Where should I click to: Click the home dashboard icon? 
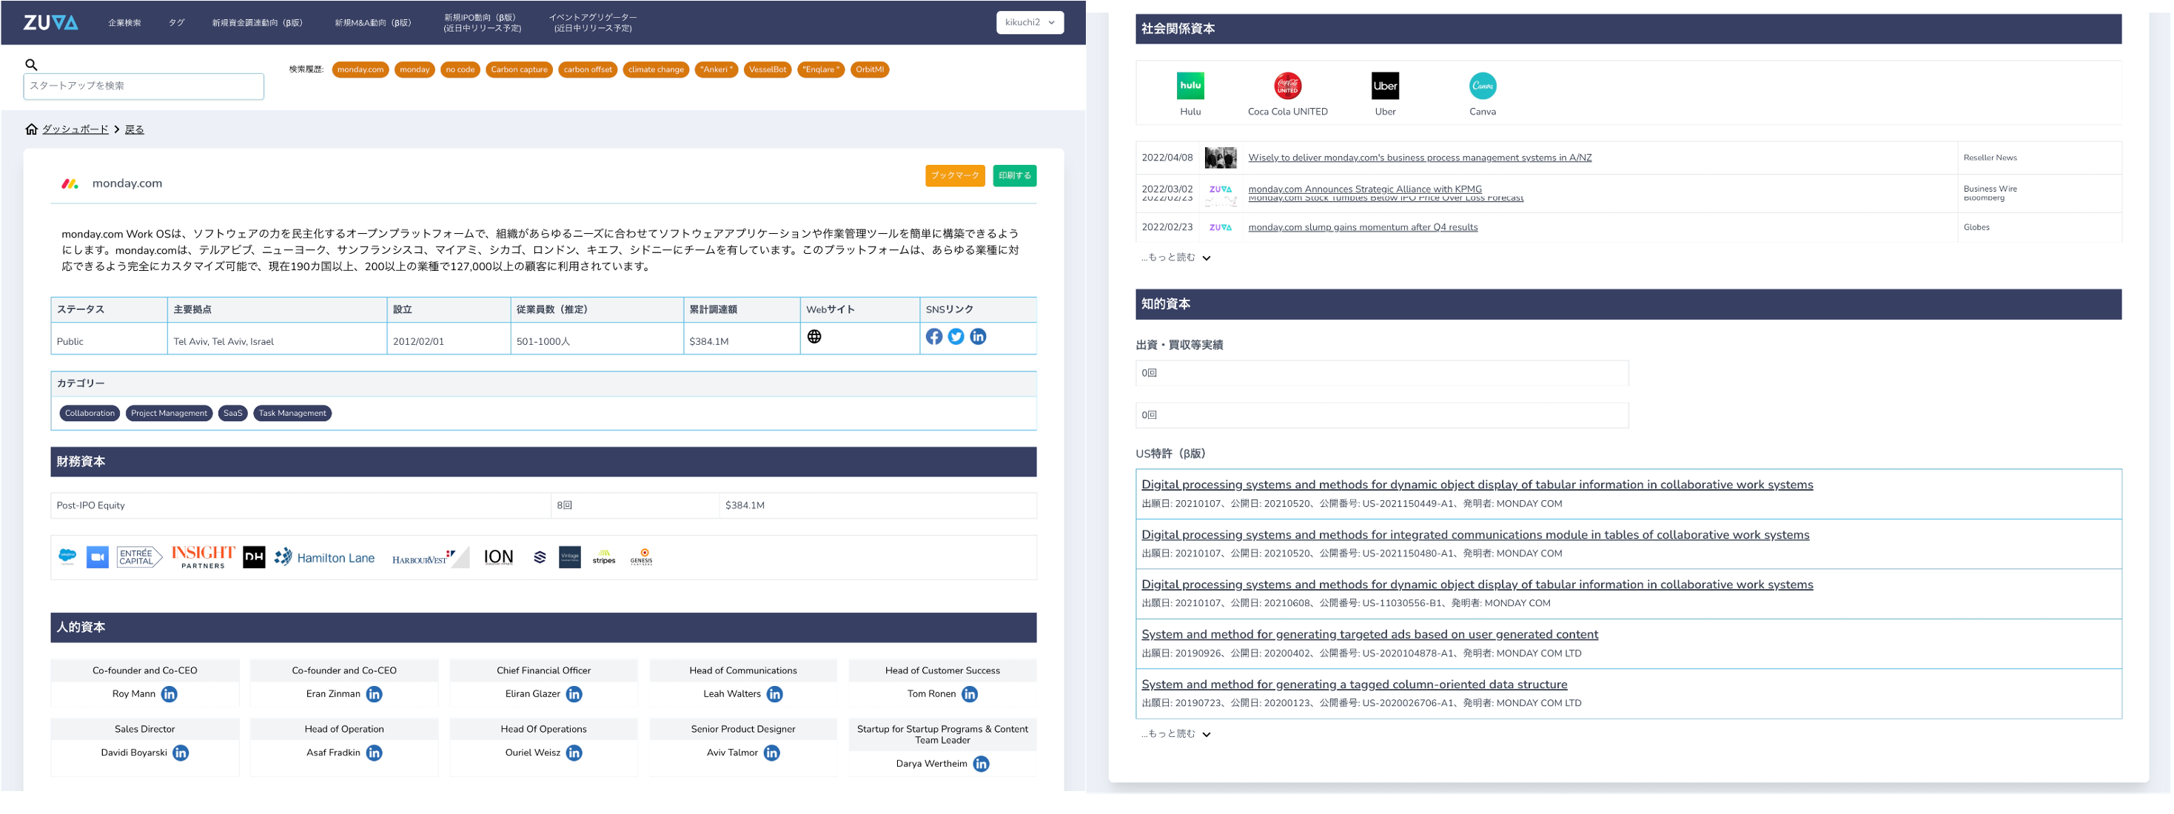(x=31, y=129)
